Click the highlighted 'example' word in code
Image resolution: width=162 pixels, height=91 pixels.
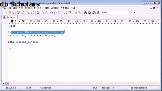(47, 32)
